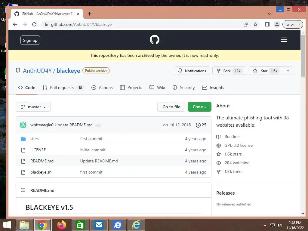
Task: Open Windows Start menu
Action: pyautogui.click(x=7, y=225)
